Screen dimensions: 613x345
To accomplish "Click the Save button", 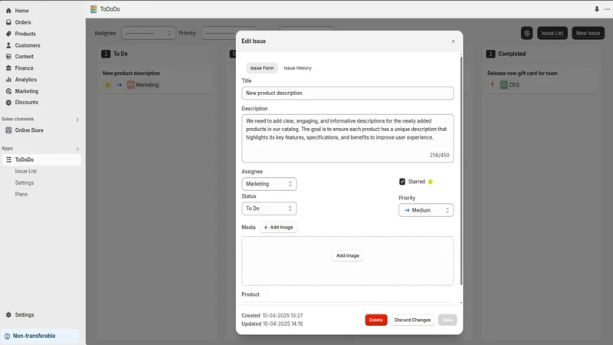I will tap(447, 320).
